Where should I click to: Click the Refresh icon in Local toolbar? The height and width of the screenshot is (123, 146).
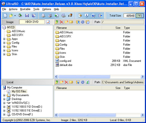click(x=88, y=82)
